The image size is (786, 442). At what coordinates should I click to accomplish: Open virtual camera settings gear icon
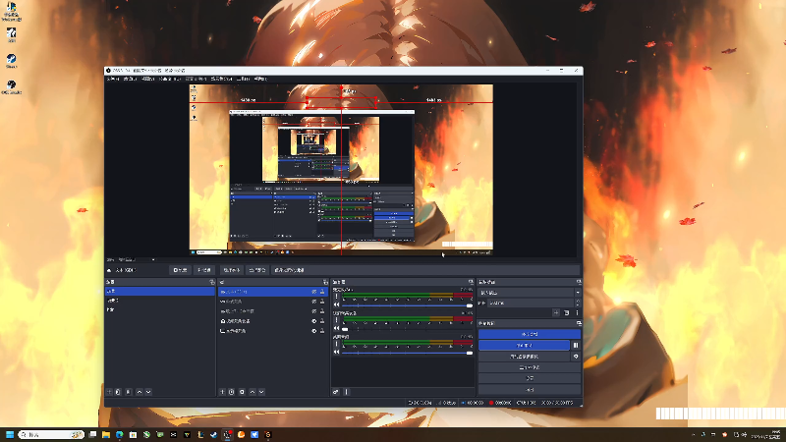(x=576, y=357)
